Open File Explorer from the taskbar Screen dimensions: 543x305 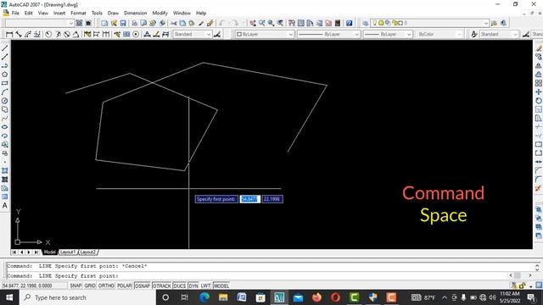pos(223,297)
